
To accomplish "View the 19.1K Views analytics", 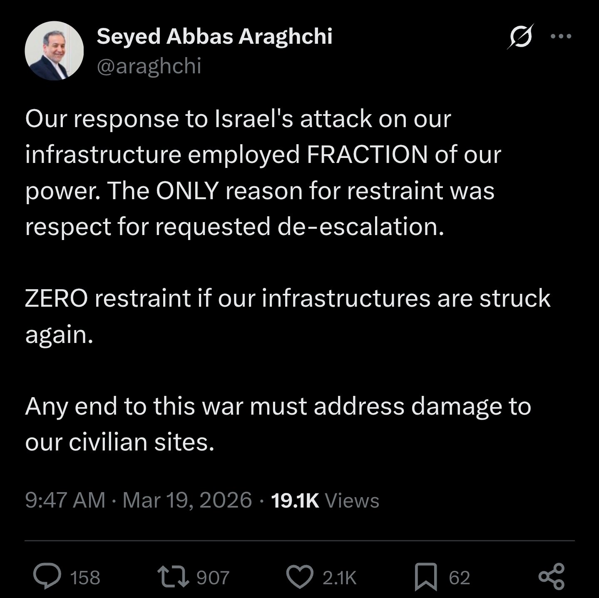I will tap(325, 500).
